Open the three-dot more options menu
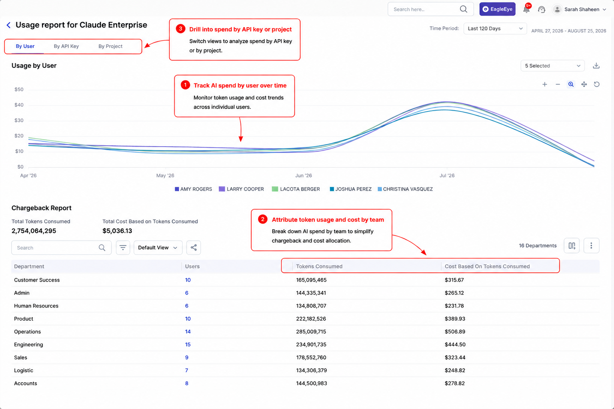Screen dimensions: 614x409 (x=591, y=246)
